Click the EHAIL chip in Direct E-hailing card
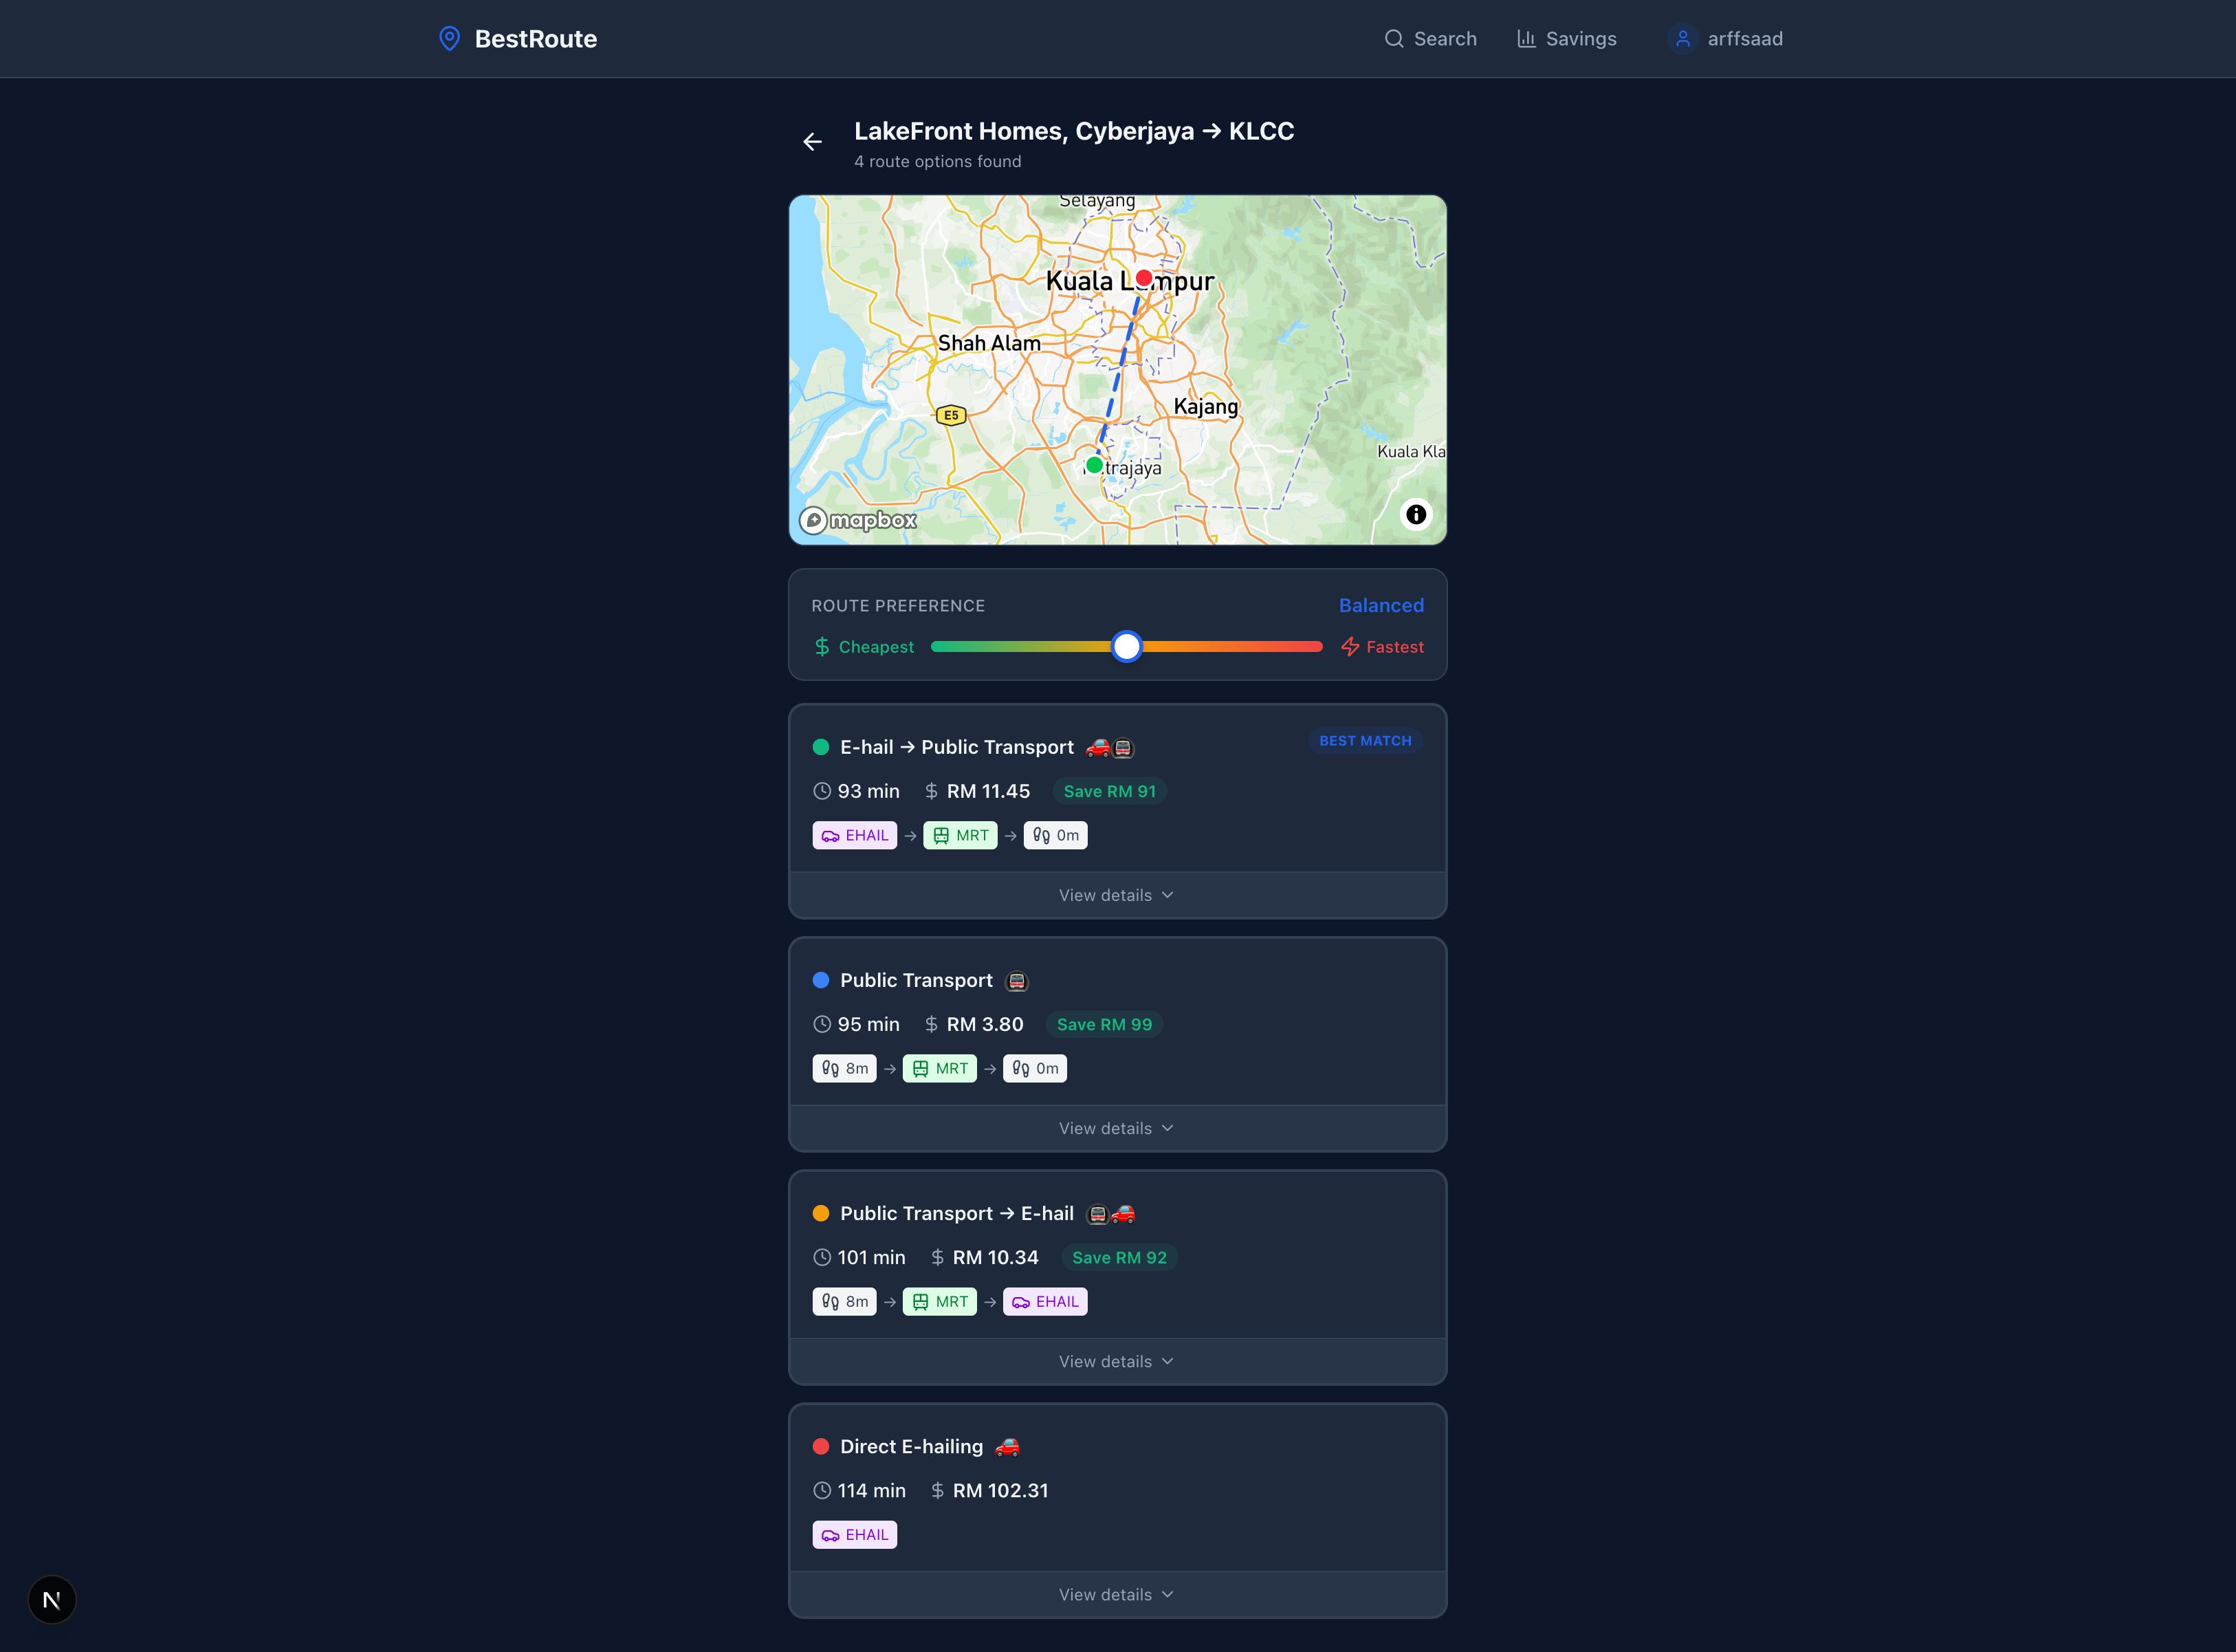The height and width of the screenshot is (1652, 2236). coord(855,1534)
